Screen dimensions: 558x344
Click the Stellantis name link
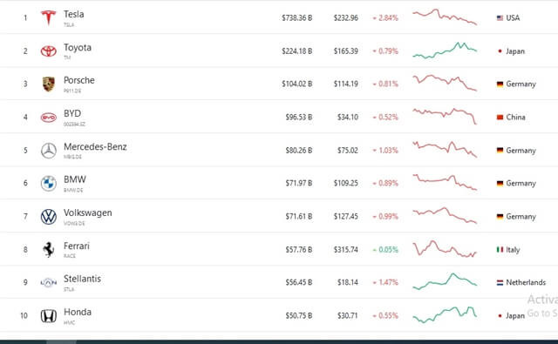pos(82,279)
